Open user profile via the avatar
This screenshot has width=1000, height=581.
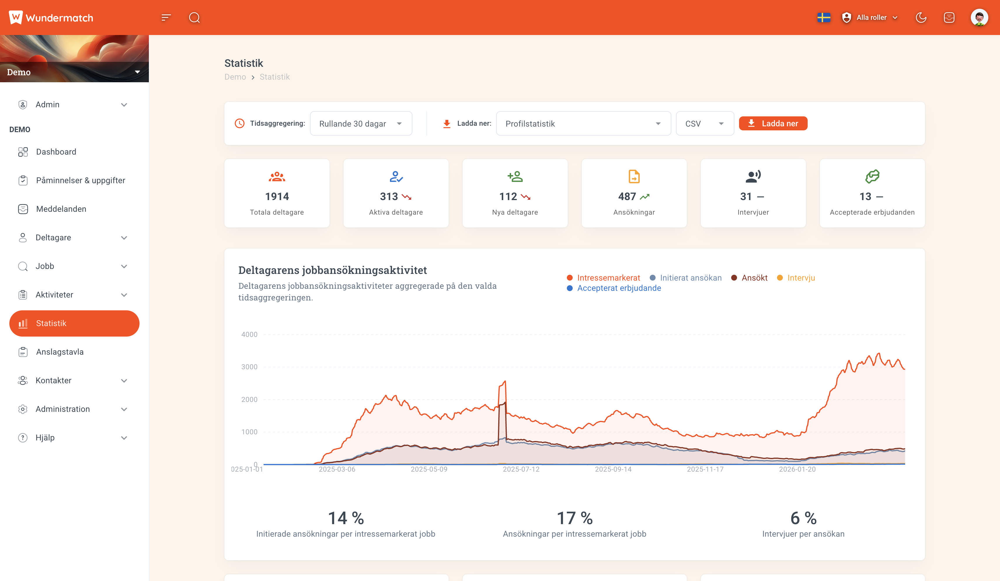[979, 17]
